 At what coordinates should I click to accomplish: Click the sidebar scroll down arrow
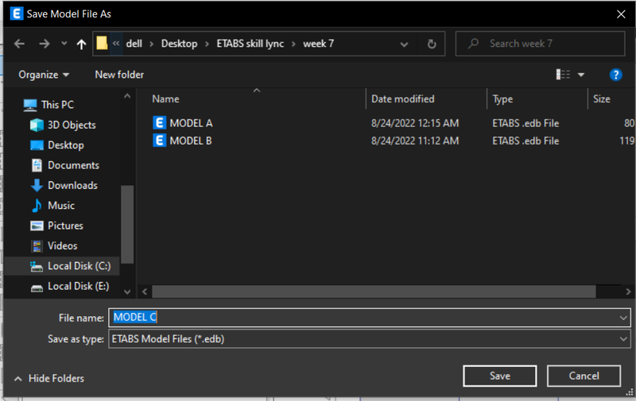(127, 291)
